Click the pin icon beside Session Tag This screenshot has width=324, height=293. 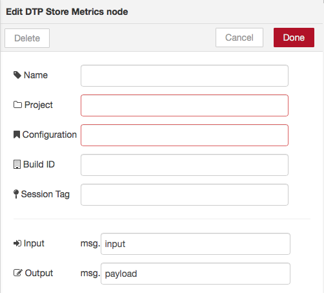[x=16, y=194]
